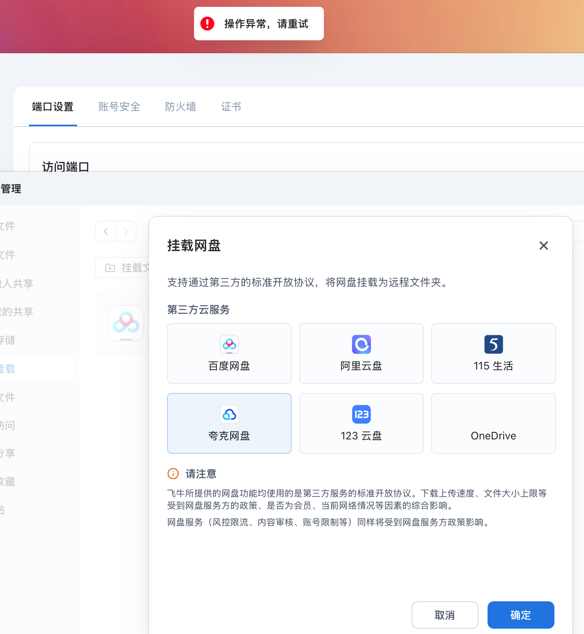Switch to the 账号安全 tab
The height and width of the screenshot is (634, 584).
coord(119,107)
